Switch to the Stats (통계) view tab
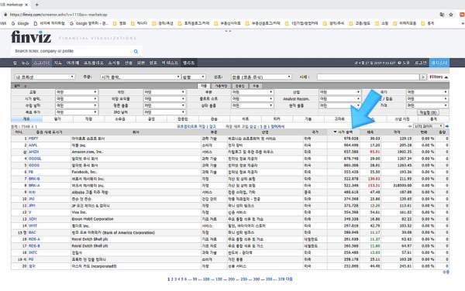This screenshot has height=291, width=465. (x=433, y=119)
